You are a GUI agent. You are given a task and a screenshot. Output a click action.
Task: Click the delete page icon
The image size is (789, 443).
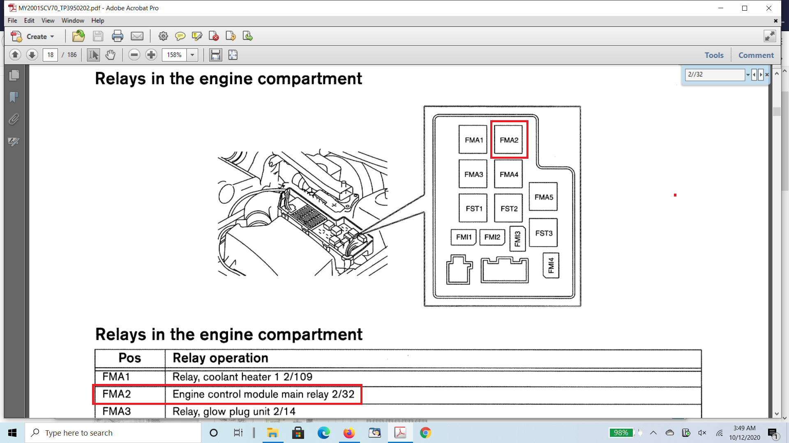[214, 36]
